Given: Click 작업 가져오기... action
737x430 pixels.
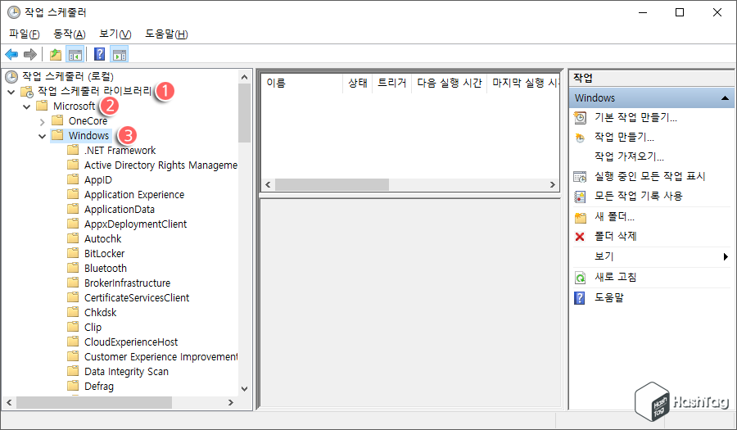Looking at the screenshot, I should coord(629,156).
